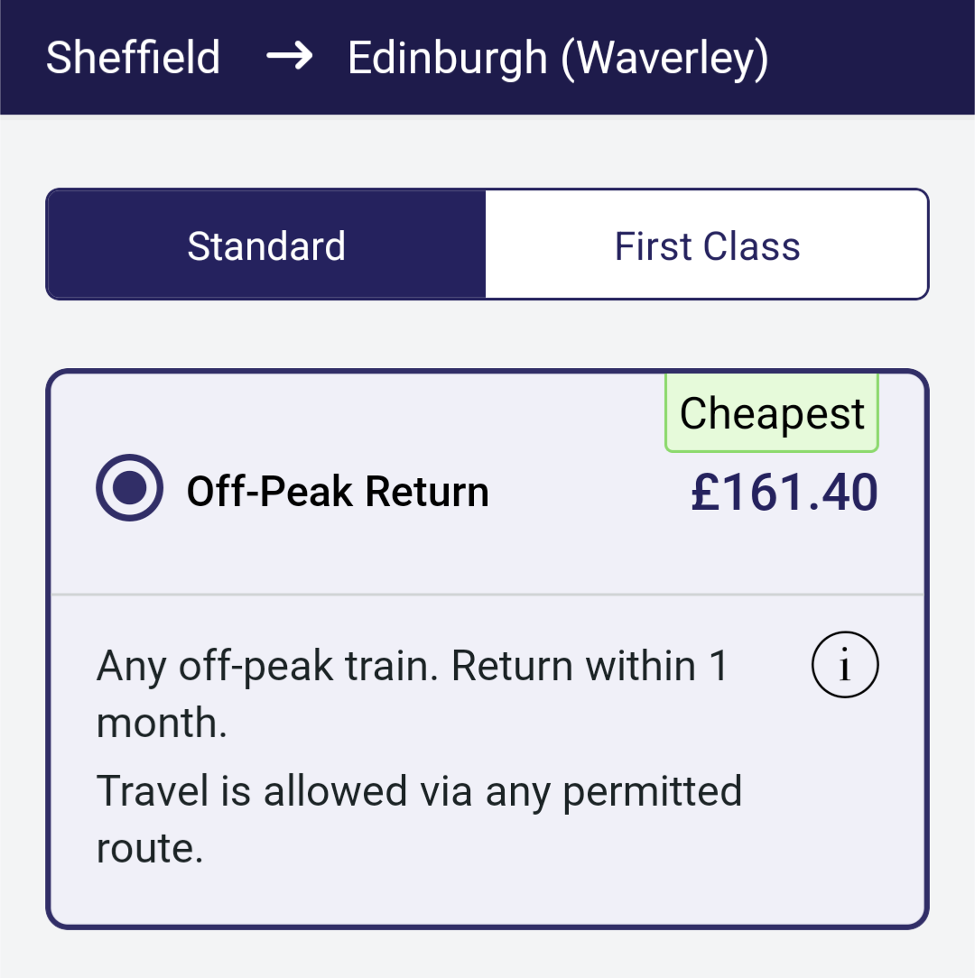The image size is (975, 978).
Task: Switch to the Standard class tab
Action: (x=266, y=245)
